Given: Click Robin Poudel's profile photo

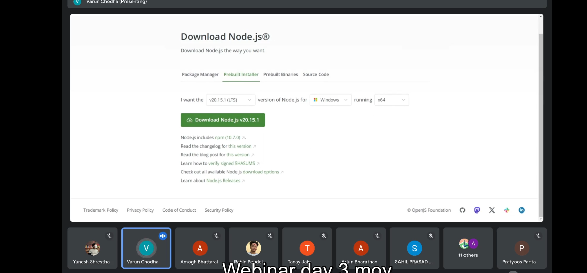Looking at the screenshot, I should coord(254,248).
